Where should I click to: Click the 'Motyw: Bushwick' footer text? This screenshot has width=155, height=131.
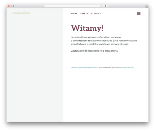[105, 68]
